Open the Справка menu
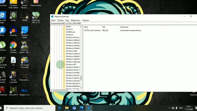 pyautogui.click(x=86, y=20)
